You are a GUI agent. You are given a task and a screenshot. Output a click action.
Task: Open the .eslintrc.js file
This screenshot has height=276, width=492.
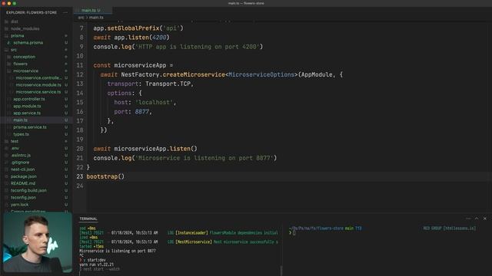[x=21, y=155]
